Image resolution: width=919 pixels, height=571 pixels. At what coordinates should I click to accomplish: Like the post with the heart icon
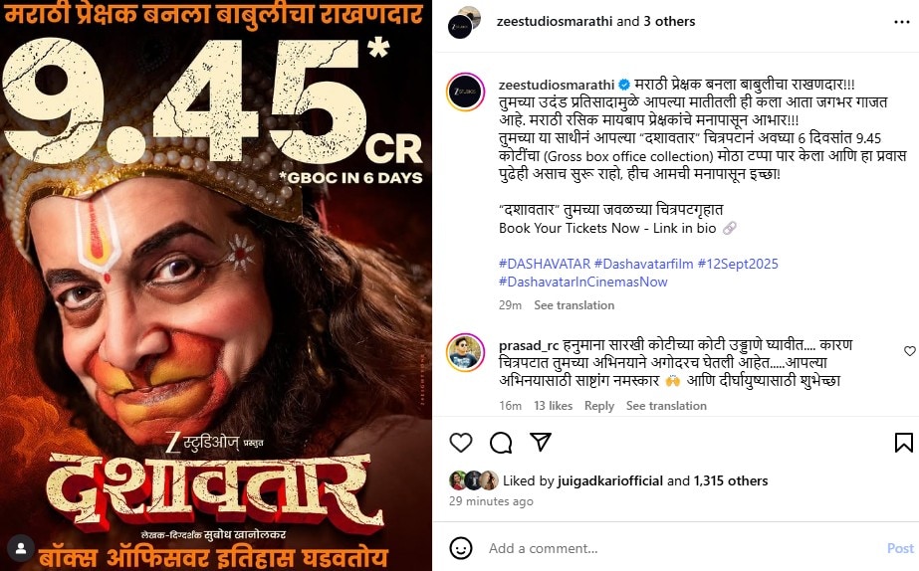(x=461, y=443)
